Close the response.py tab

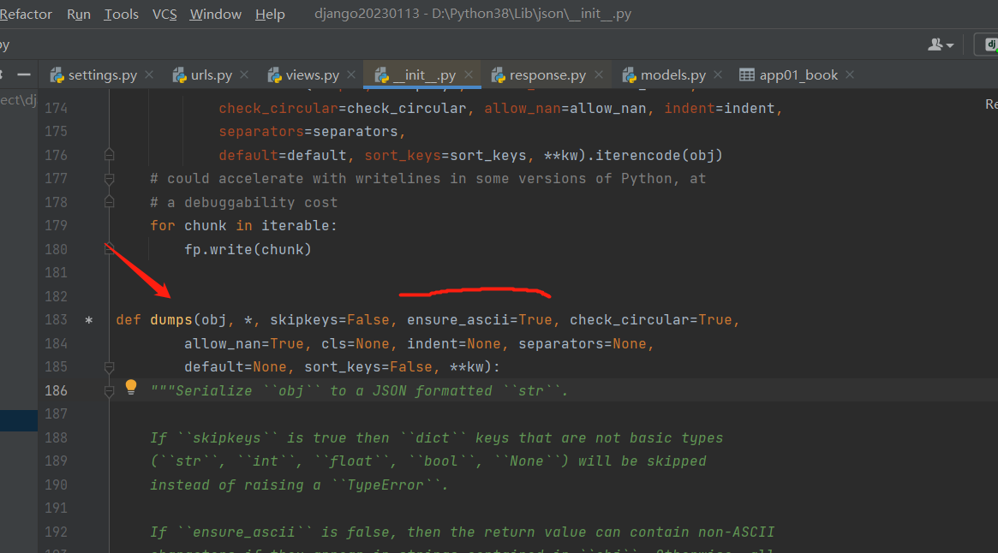(x=598, y=74)
